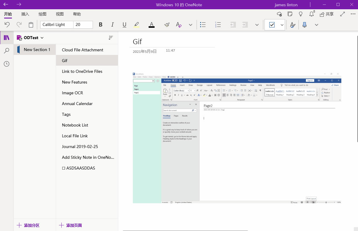
Task: Select the Format Painter icon
Action: point(166,25)
